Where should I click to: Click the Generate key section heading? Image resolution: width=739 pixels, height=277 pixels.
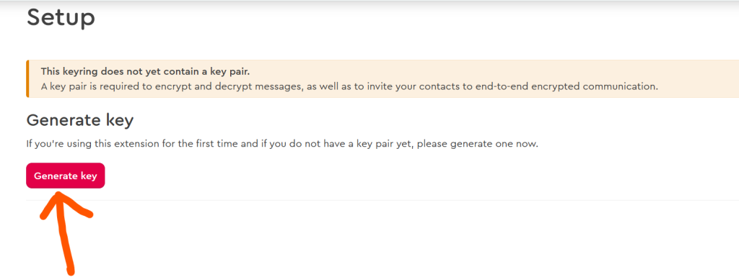(80, 121)
